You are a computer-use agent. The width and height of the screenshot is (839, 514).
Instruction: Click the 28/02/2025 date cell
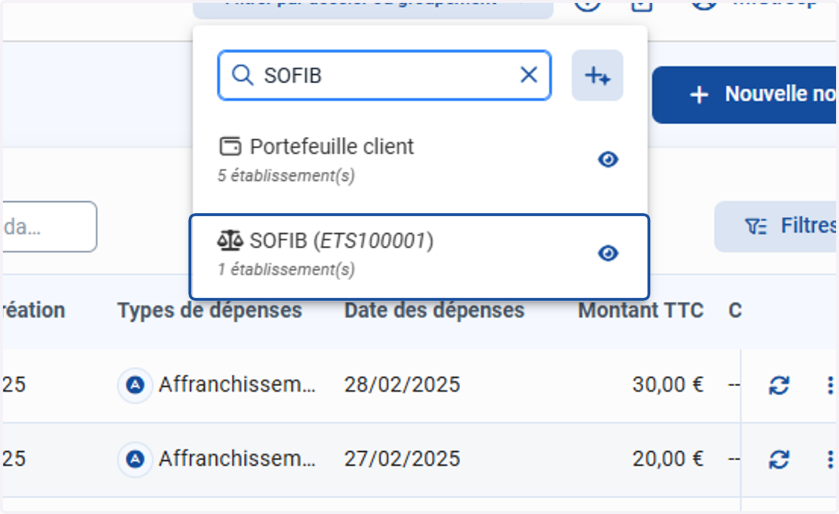[x=402, y=385]
